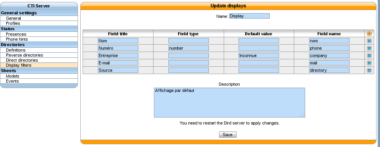Click the Update displays heading
This screenshot has width=380, height=147.
click(228, 6)
